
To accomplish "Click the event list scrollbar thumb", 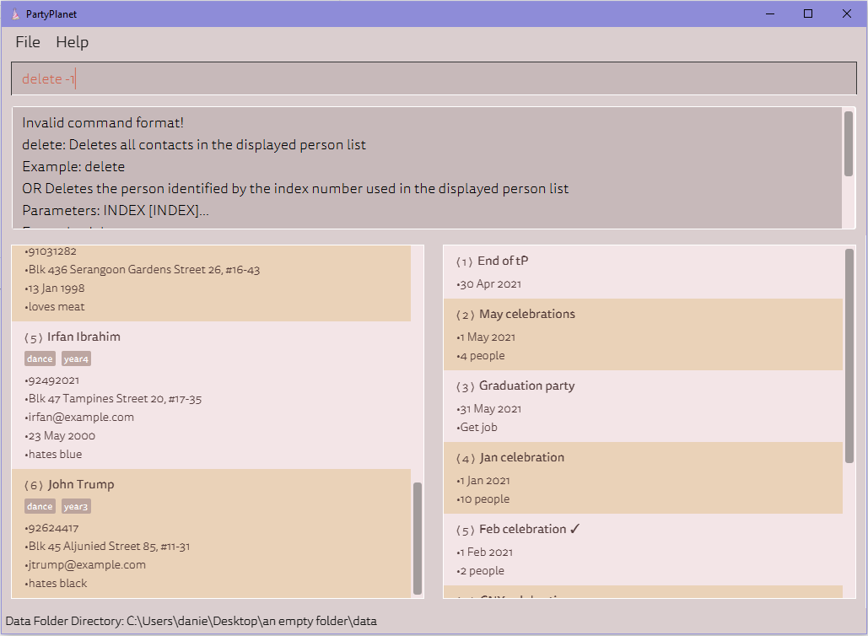I will point(849,356).
